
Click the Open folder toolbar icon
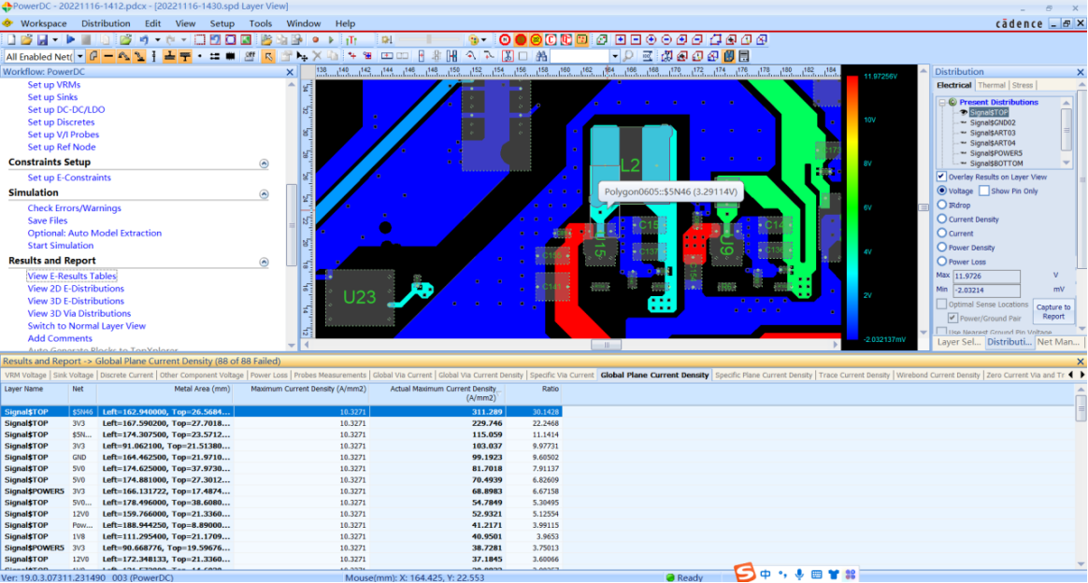(26, 39)
